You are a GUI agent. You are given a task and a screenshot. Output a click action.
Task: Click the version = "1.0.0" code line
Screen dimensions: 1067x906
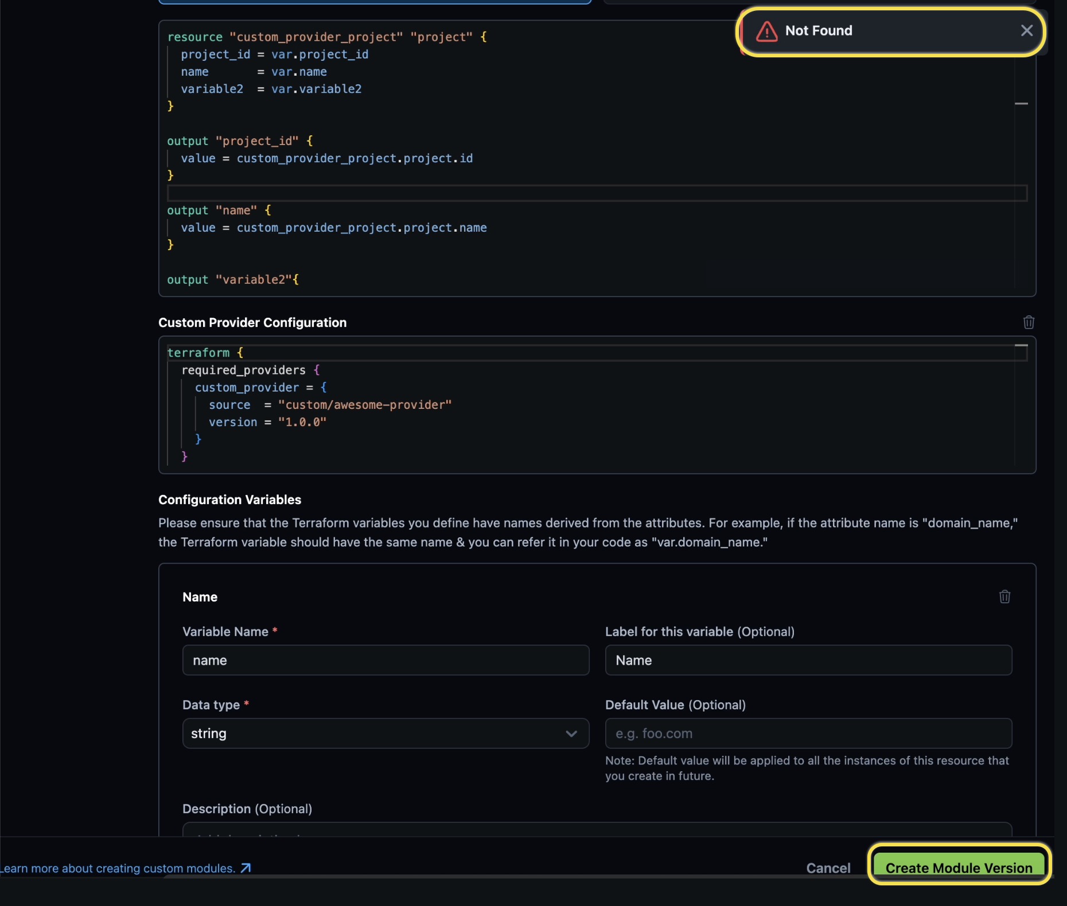tap(267, 422)
